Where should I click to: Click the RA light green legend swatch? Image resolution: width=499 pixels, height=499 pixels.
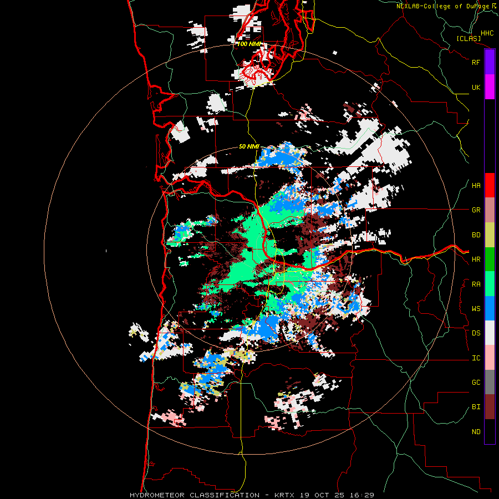tap(490, 284)
